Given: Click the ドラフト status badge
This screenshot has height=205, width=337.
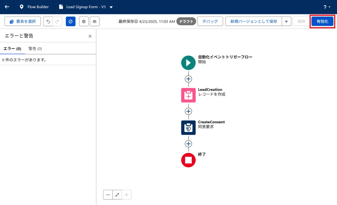Looking at the screenshot, I should click(186, 21).
